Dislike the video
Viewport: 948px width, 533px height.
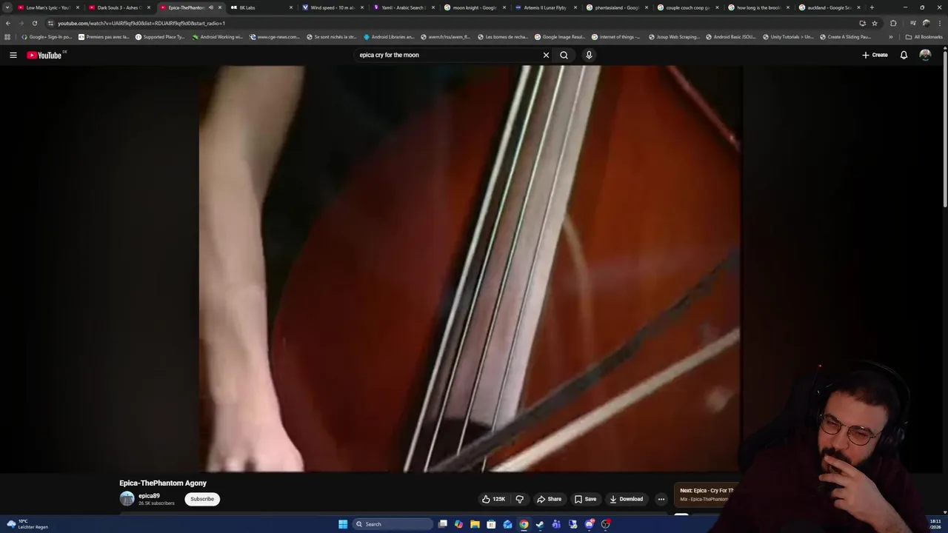[519, 499]
